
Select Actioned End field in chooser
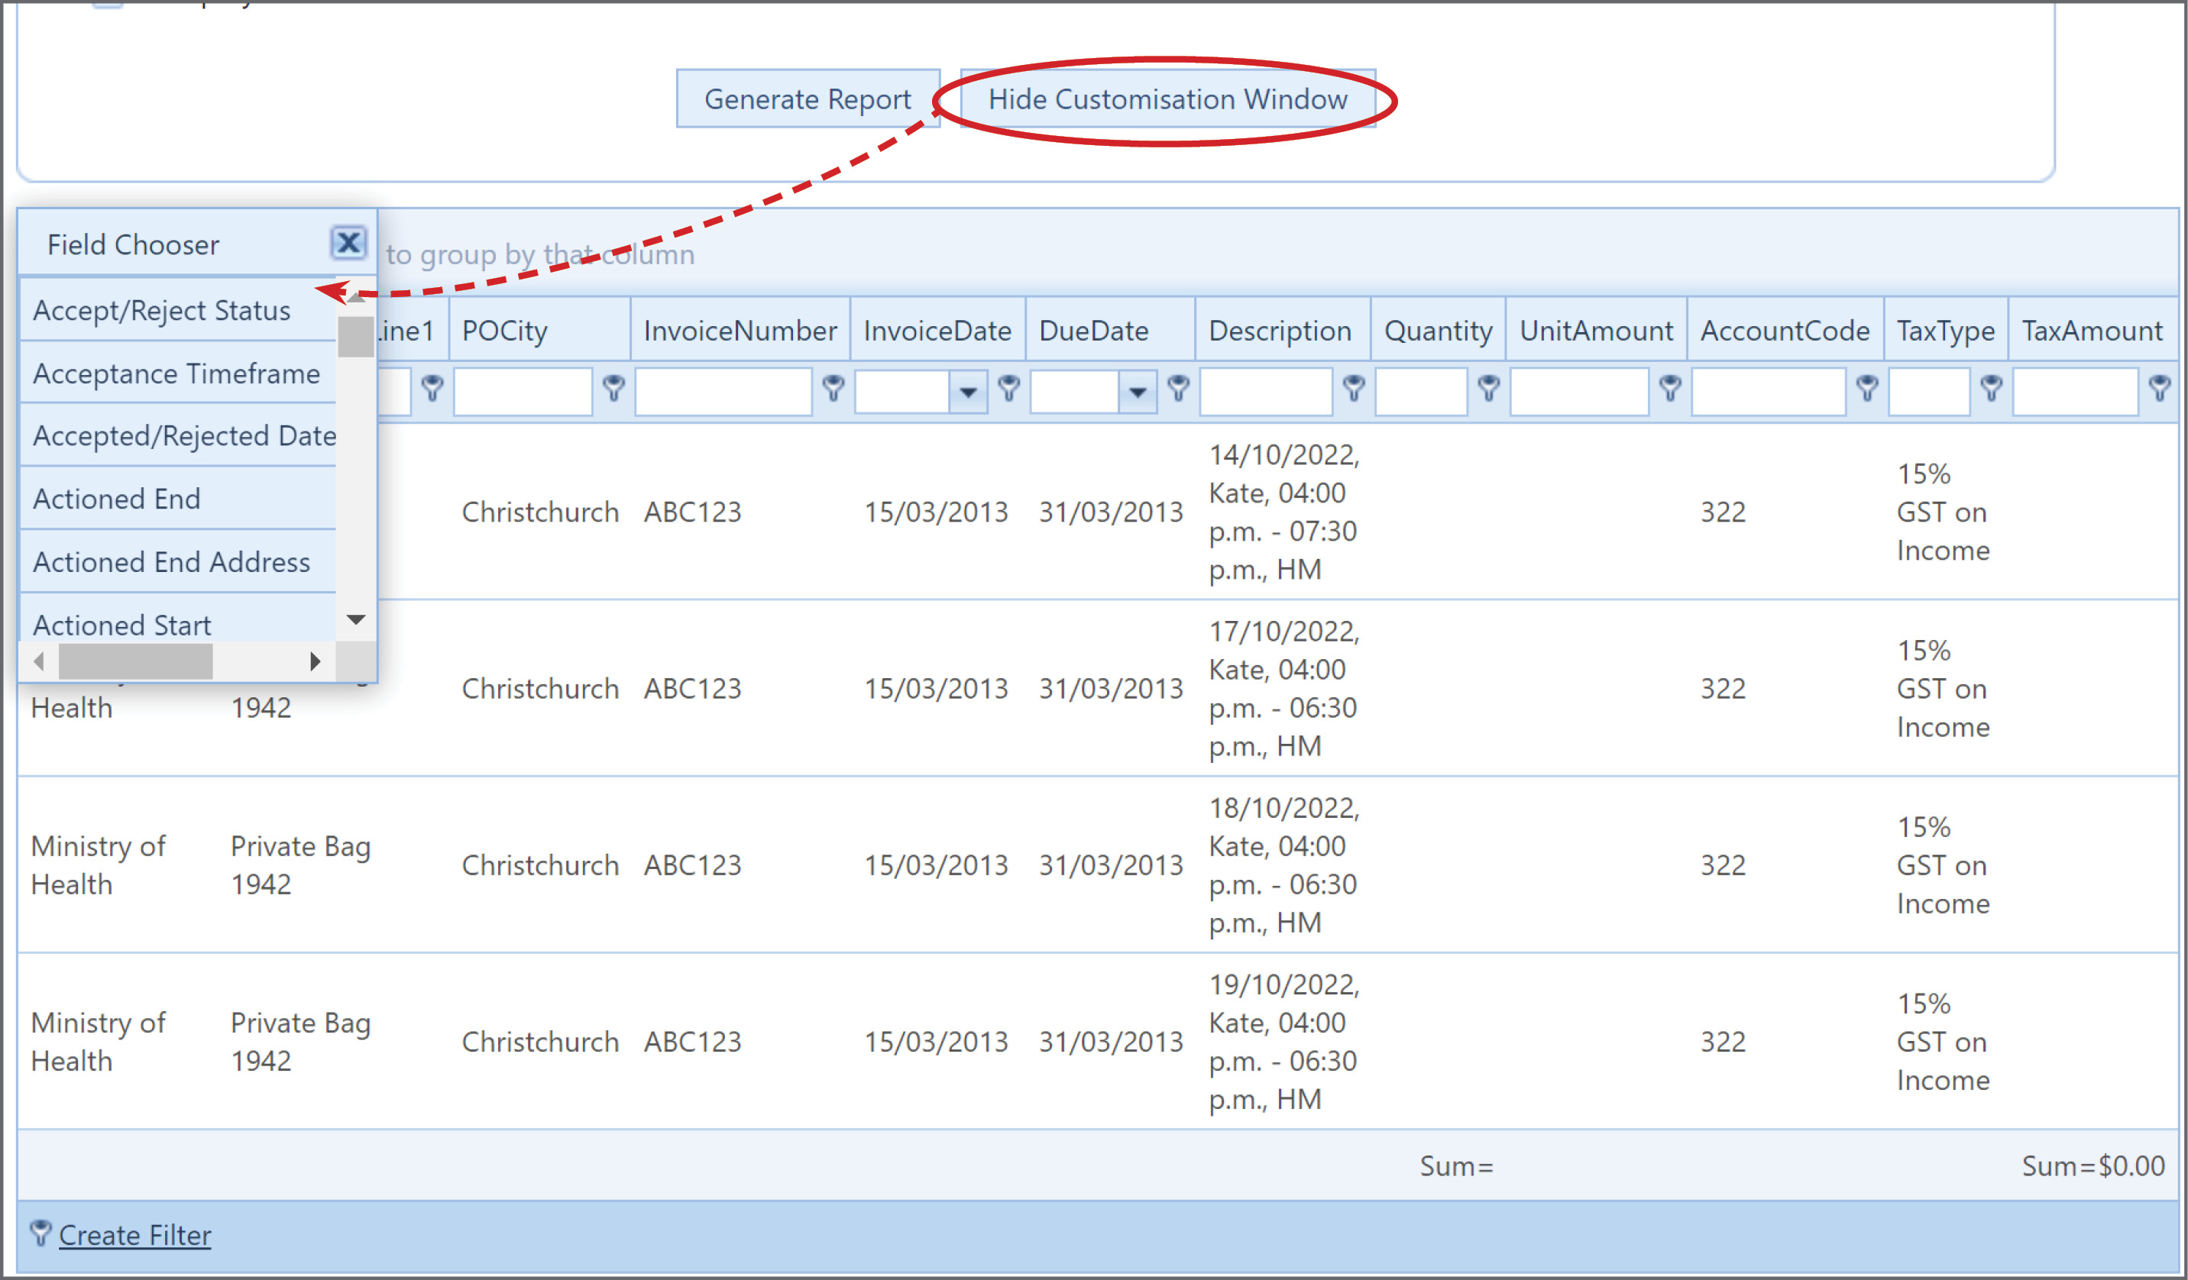click(x=178, y=499)
